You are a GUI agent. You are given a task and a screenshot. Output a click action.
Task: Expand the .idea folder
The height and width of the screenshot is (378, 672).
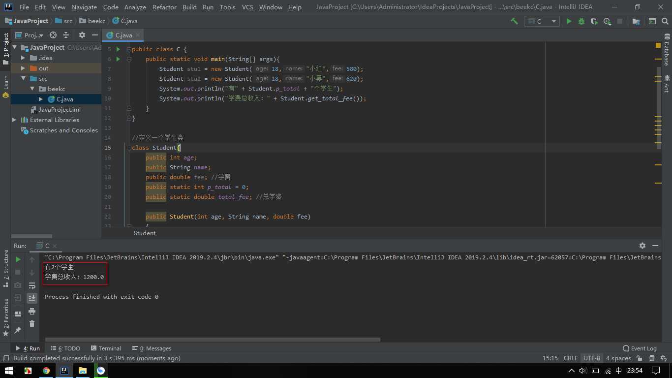(23, 58)
